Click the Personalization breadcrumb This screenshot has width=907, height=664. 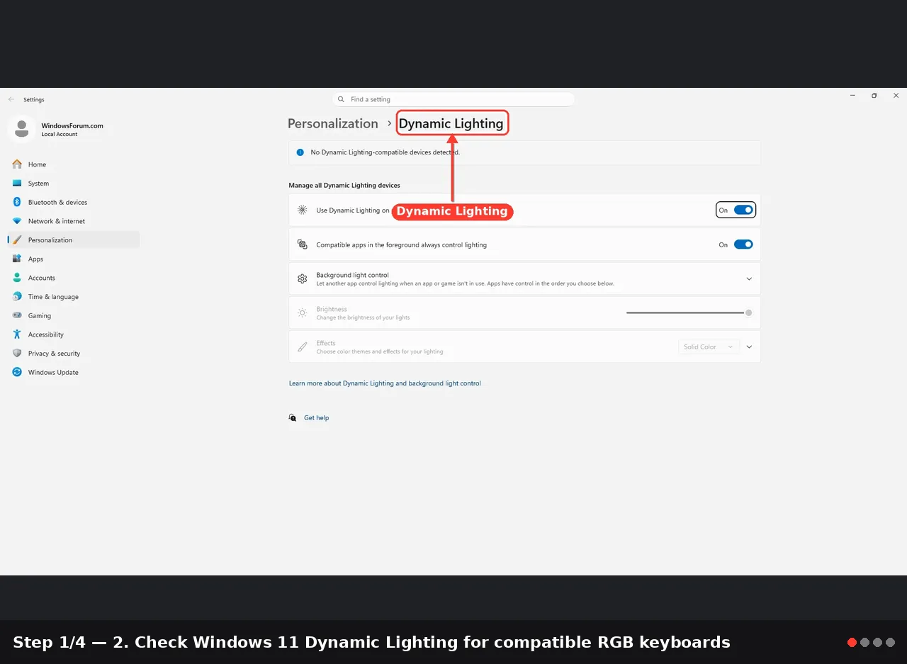(x=333, y=123)
